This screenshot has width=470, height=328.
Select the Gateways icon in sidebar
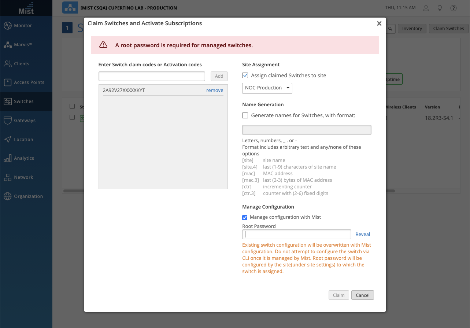tap(8, 121)
